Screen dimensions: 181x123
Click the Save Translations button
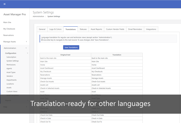[x=71, y=48]
